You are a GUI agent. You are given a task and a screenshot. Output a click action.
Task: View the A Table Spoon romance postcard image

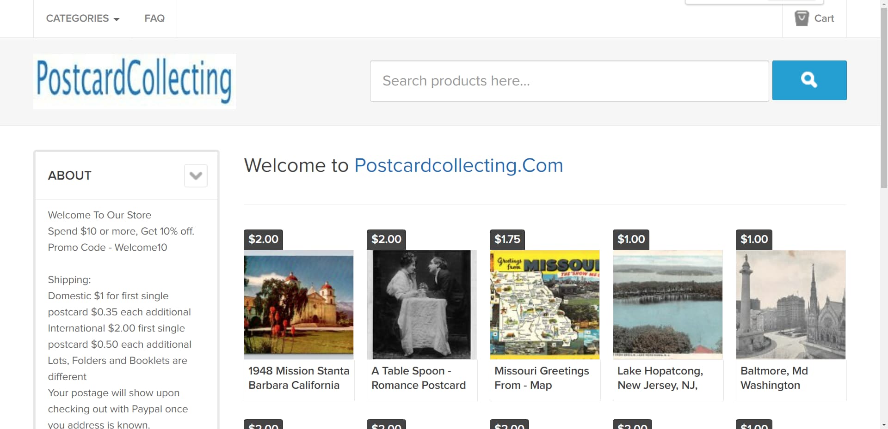point(422,305)
